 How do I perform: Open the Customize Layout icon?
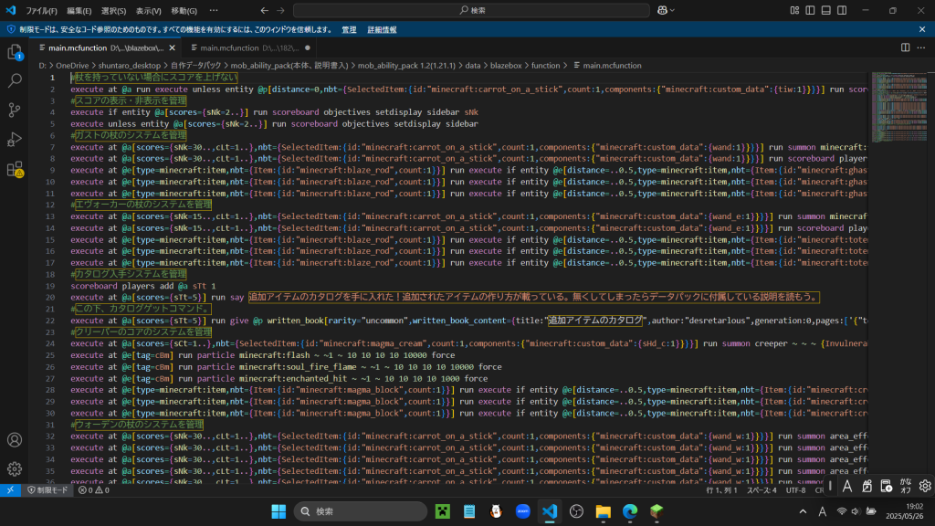click(794, 10)
